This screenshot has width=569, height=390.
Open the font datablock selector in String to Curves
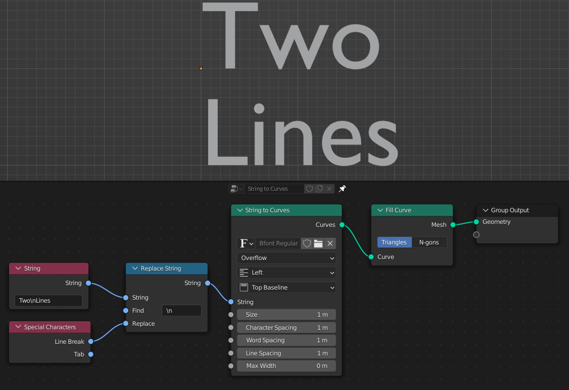245,243
